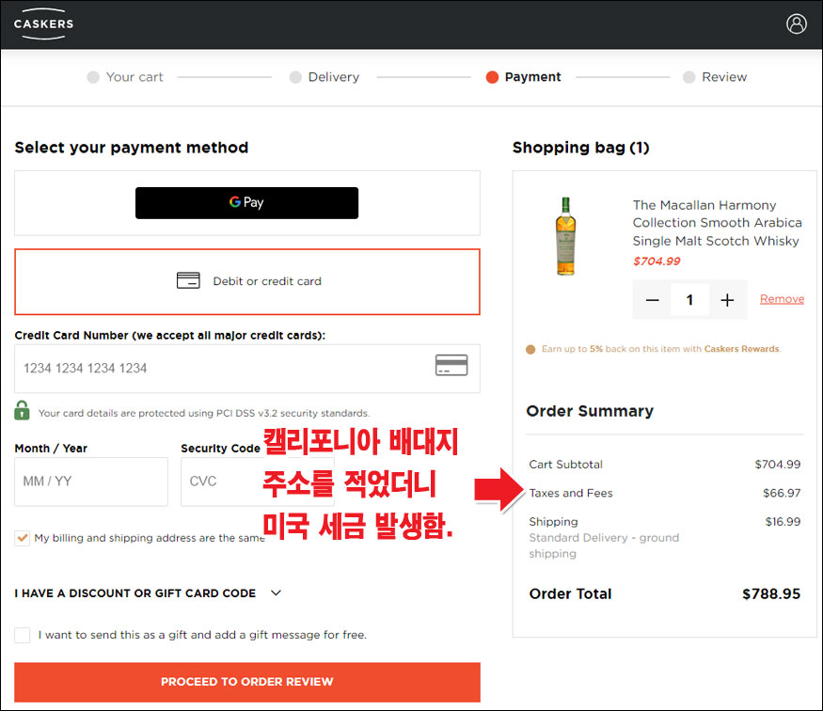823x711 pixels.
Task: Click the Shopping bag (1) heading
Action: 580,148
